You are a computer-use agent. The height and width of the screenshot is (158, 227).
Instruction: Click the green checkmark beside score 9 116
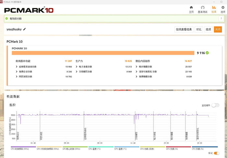pos(207,53)
